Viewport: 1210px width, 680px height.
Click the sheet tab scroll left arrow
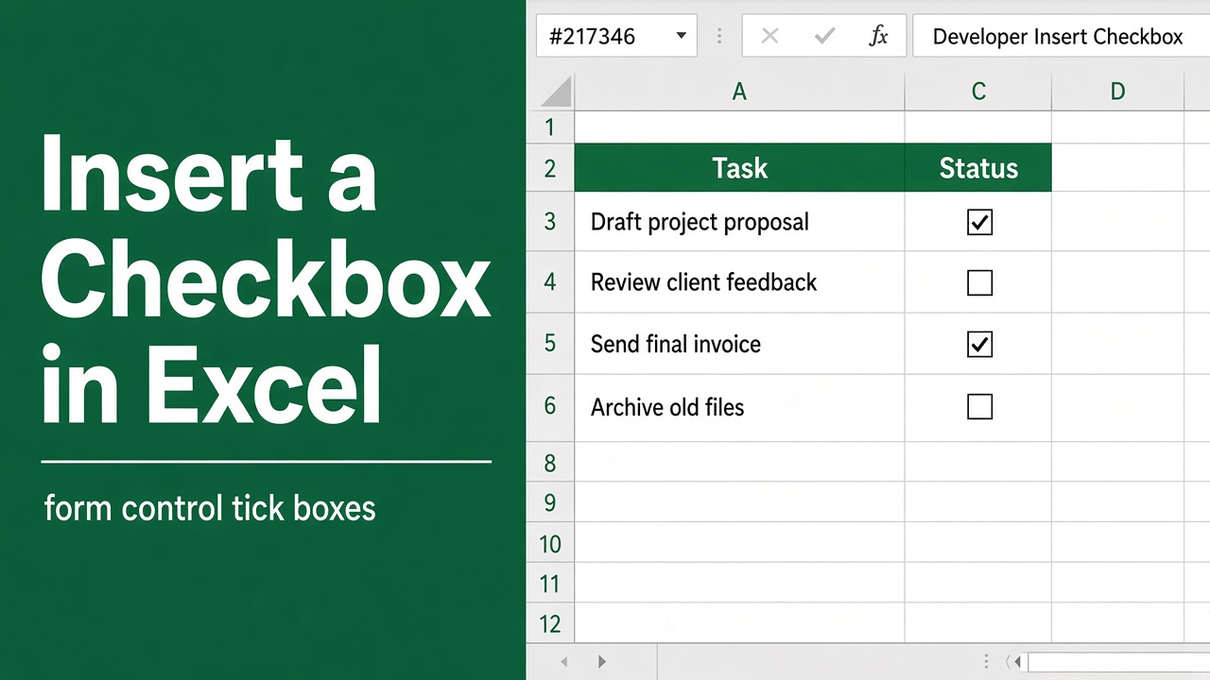(x=564, y=662)
